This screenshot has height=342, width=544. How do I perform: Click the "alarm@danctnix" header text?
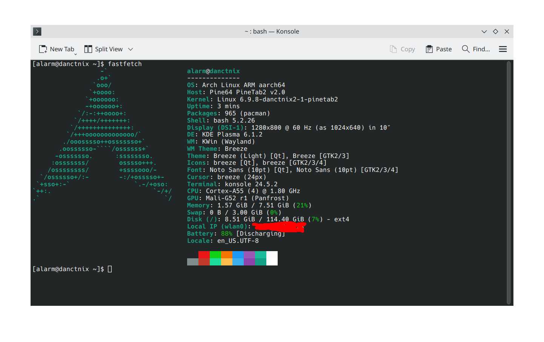(214, 71)
